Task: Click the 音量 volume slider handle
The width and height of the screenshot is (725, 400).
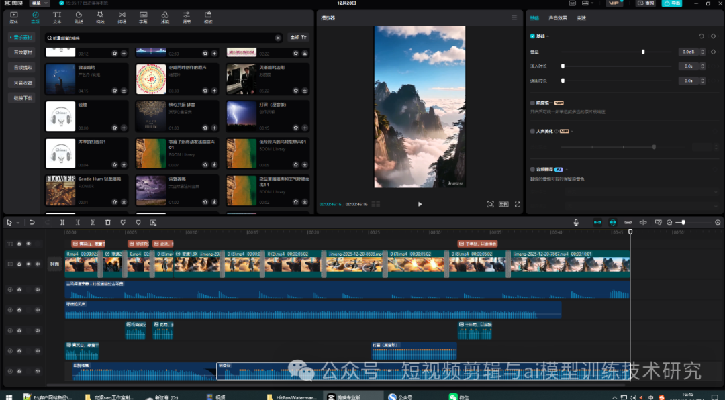Action: [x=643, y=52]
